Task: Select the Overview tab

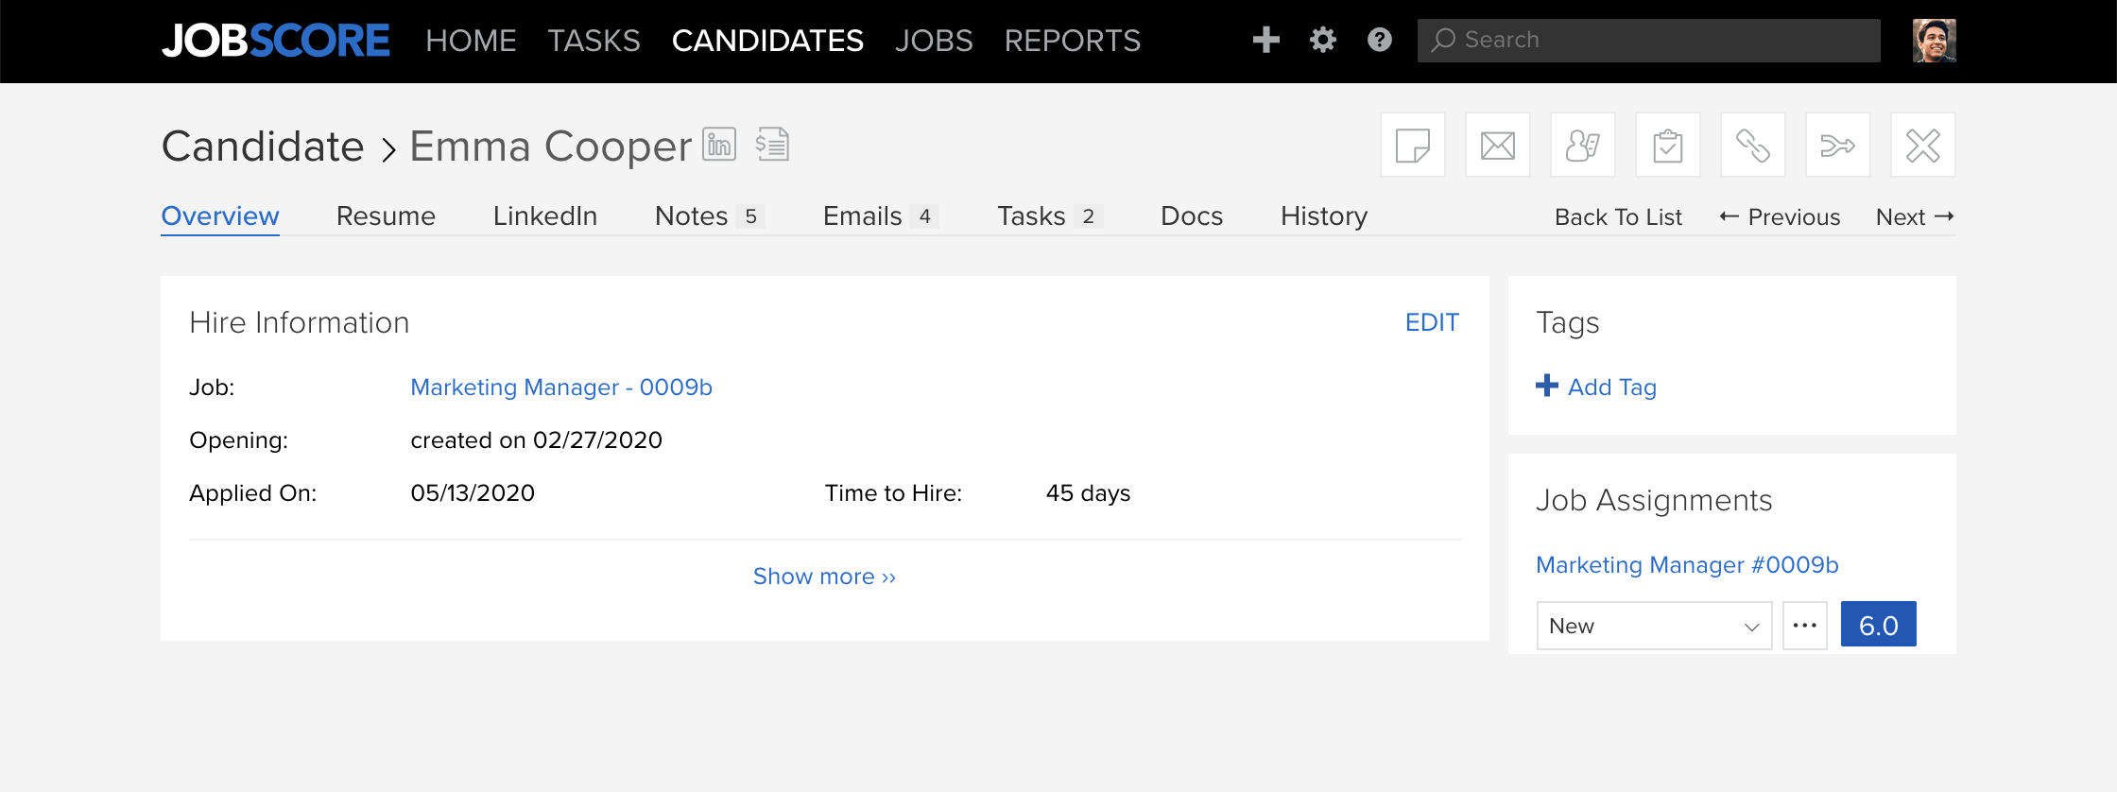Action: pos(220,216)
